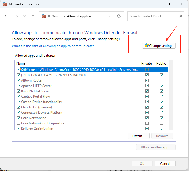Toggle Private checkbox for BaiduNetdiskService
The image size is (189, 171).
[x=147, y=91]
